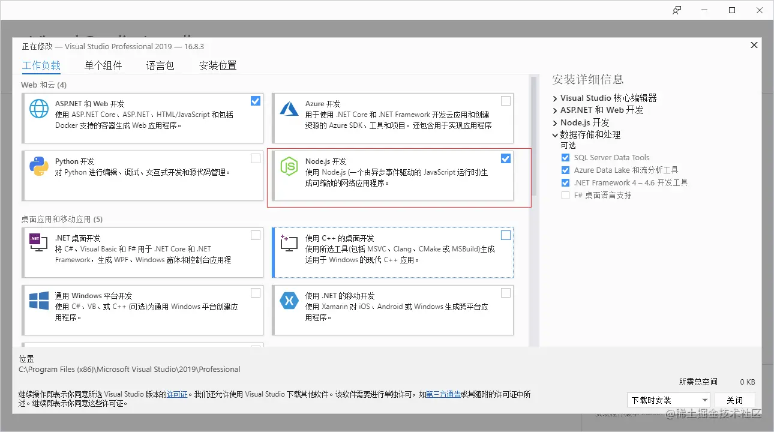The width and height of the screenshot is (774, 432).
Task: Check the Azure 开发 workload box
Action: pos(506,101)
